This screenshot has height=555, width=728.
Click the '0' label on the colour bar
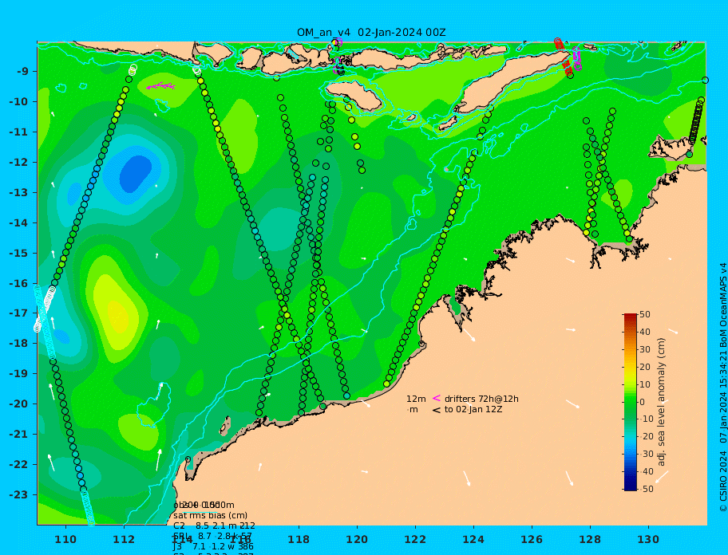point(642,402)
